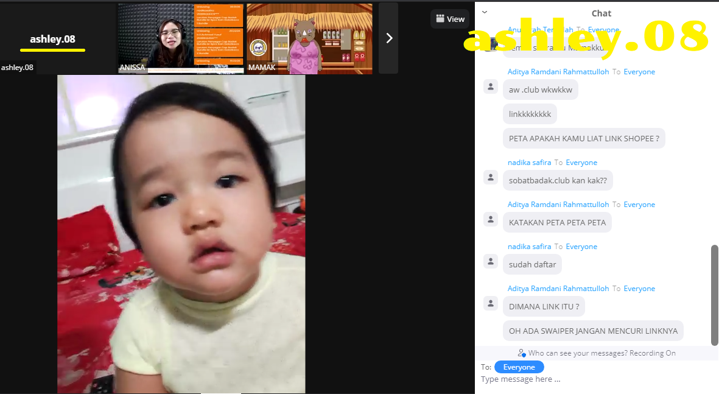
Task: Click the 'DIMANA LINK ITU ?' message
Action: coord(544,306)
